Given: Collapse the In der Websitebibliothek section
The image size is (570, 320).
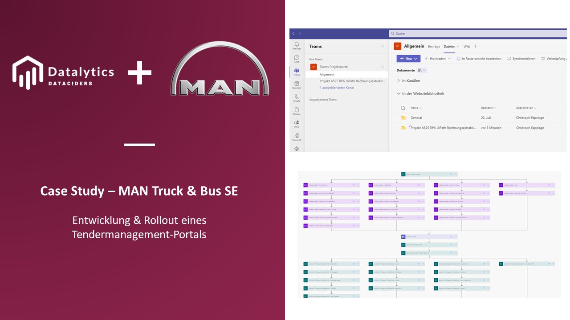Looking at the screenshot, I should (x=399, y=94).
